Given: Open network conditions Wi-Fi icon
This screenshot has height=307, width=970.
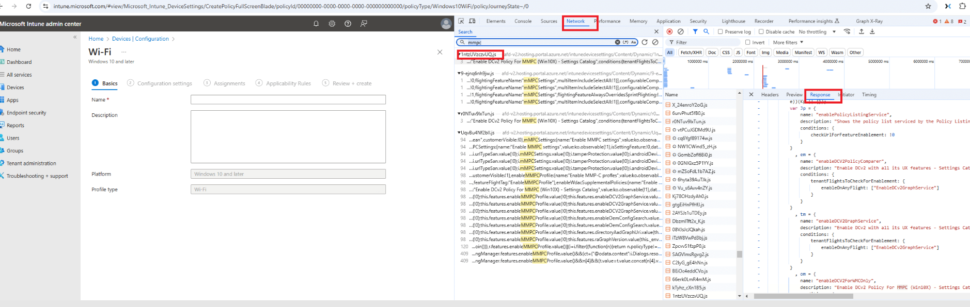Looking at the screenshot, I should click(847, 32).
